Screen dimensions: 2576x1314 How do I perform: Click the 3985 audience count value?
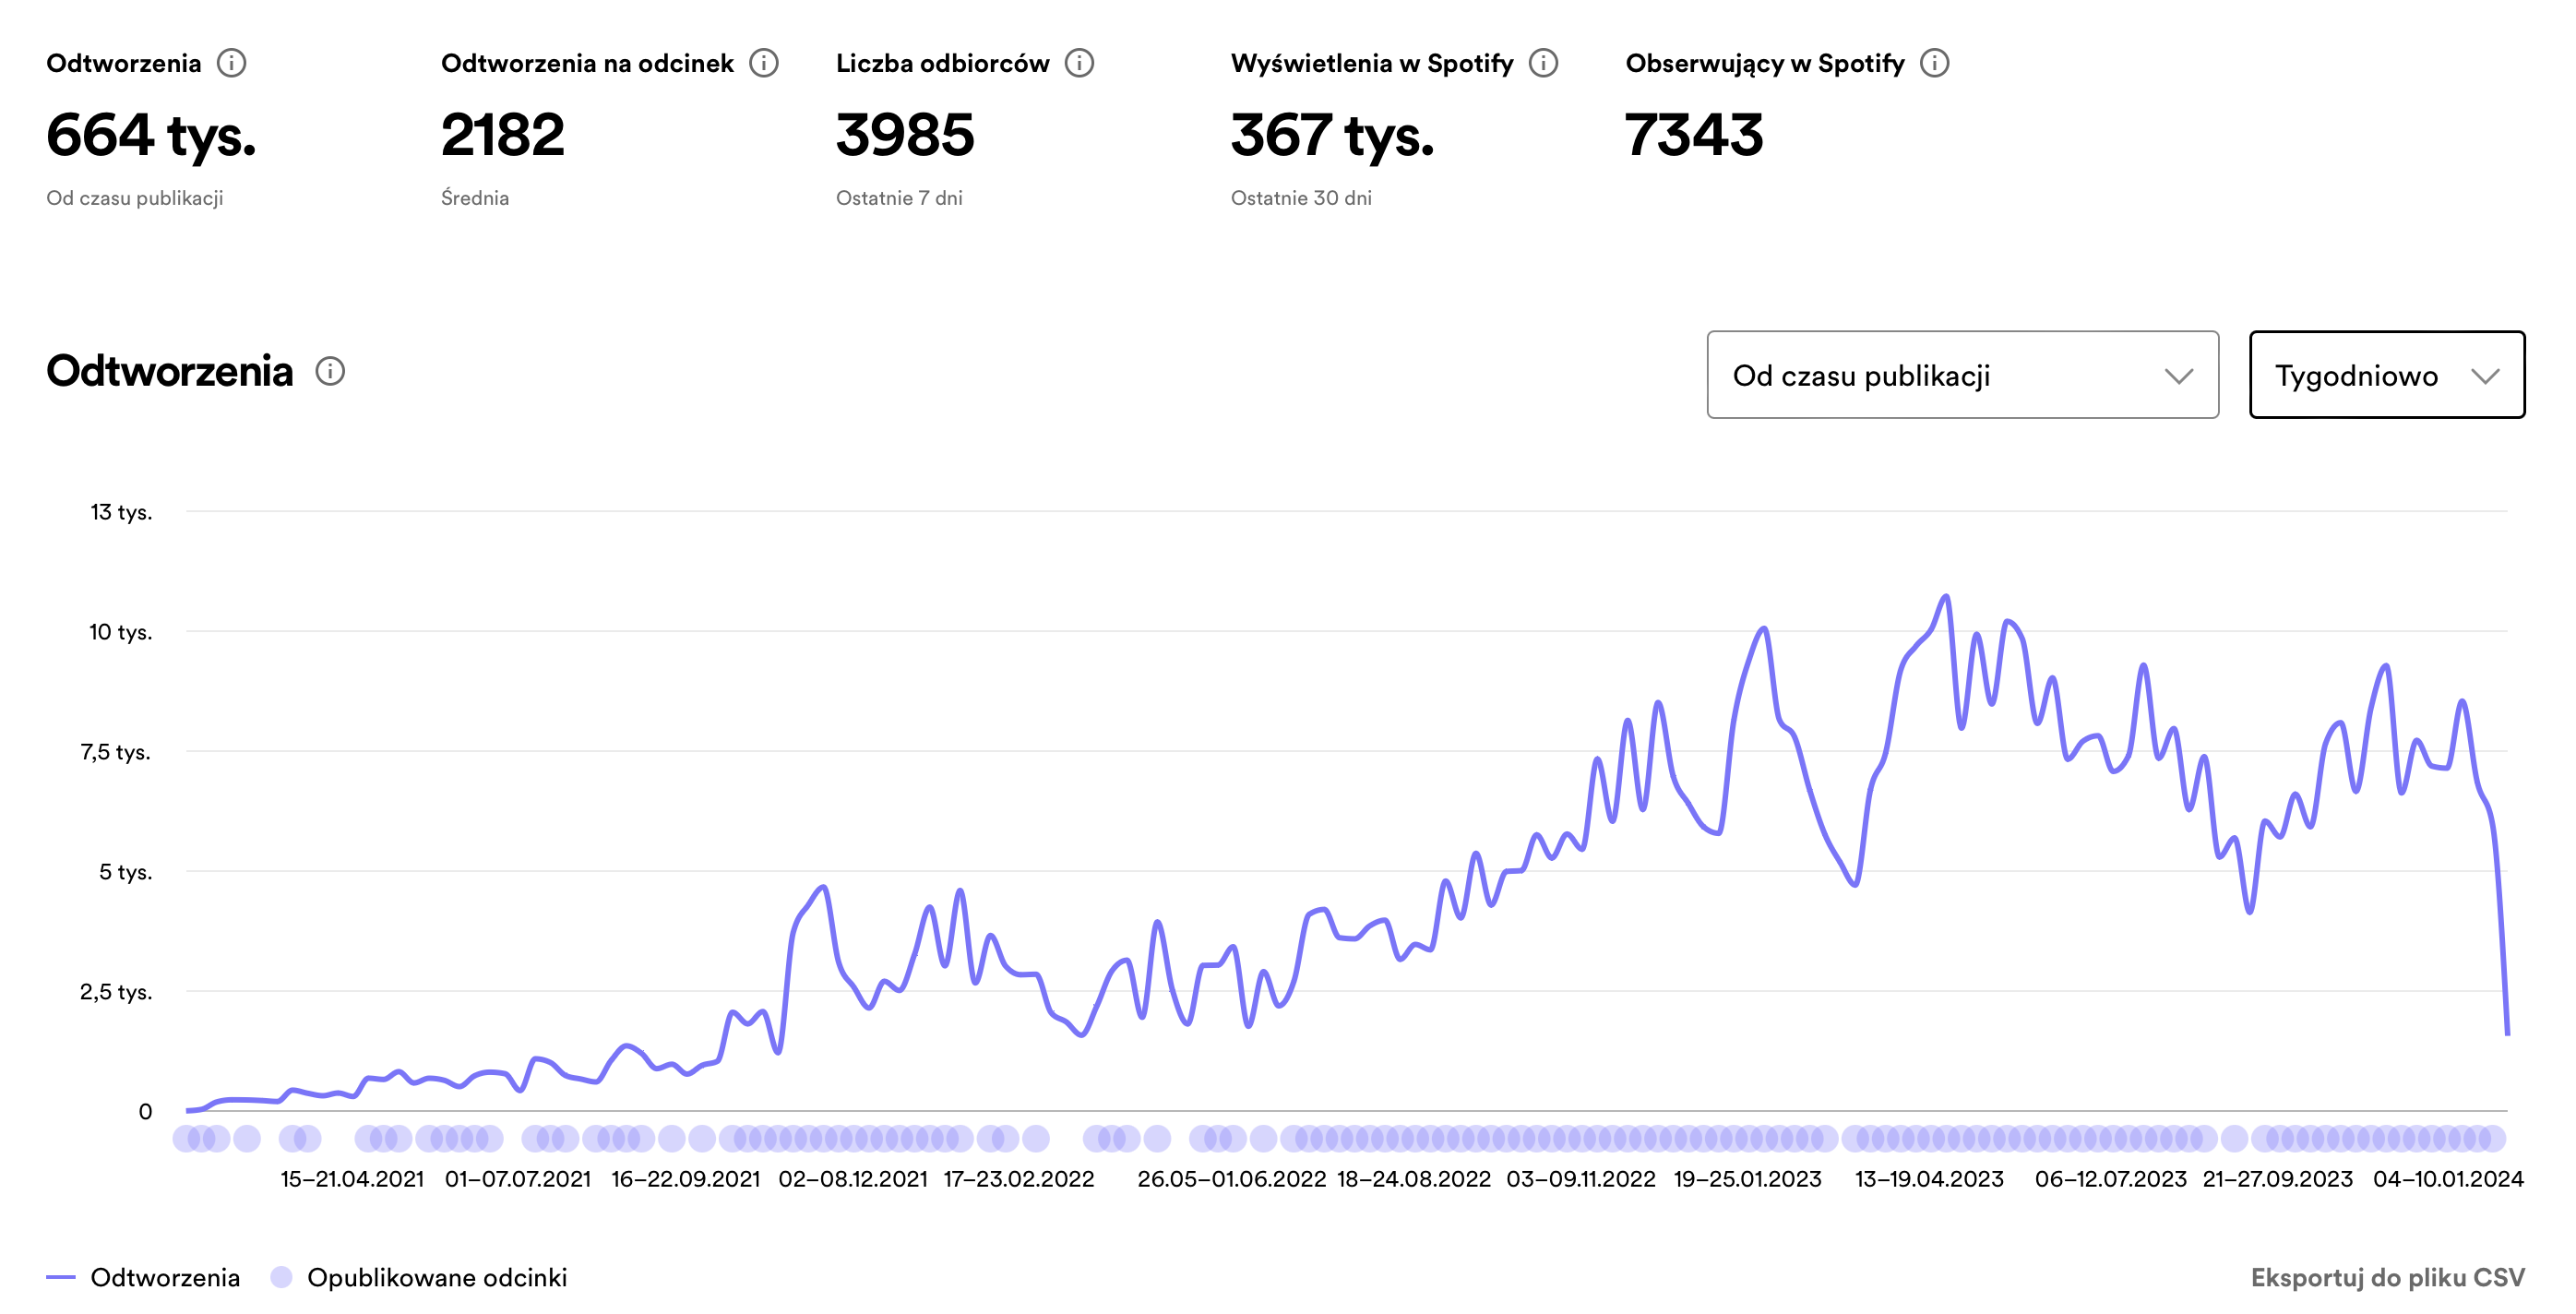click(x=905, y=135)
